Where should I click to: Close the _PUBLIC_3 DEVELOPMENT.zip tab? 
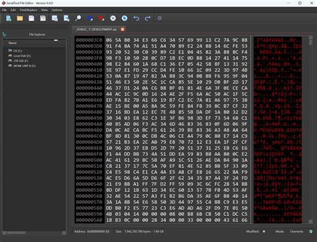(122, 29)
